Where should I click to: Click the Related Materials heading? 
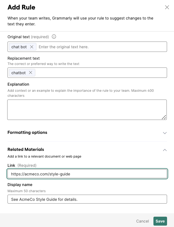[26, 149]
